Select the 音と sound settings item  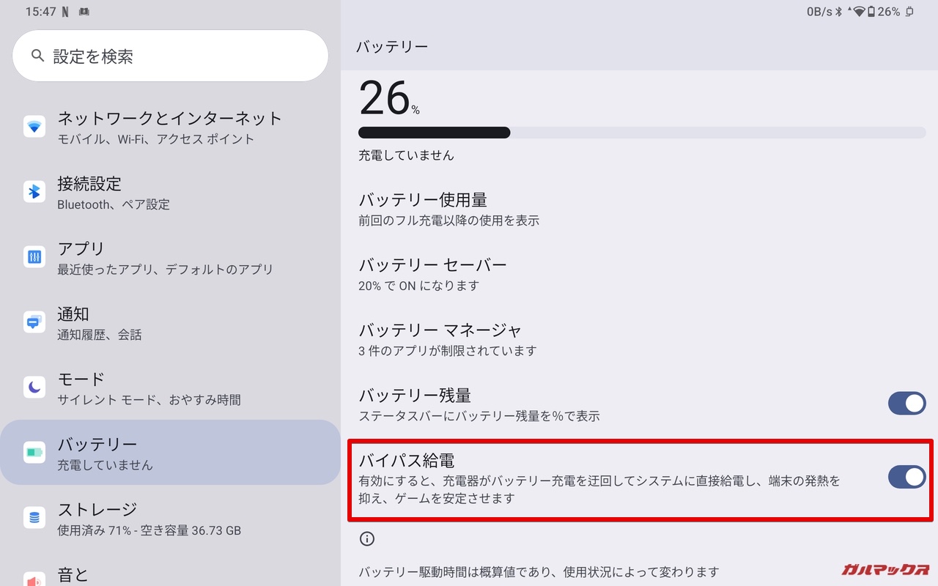(170, 575)
